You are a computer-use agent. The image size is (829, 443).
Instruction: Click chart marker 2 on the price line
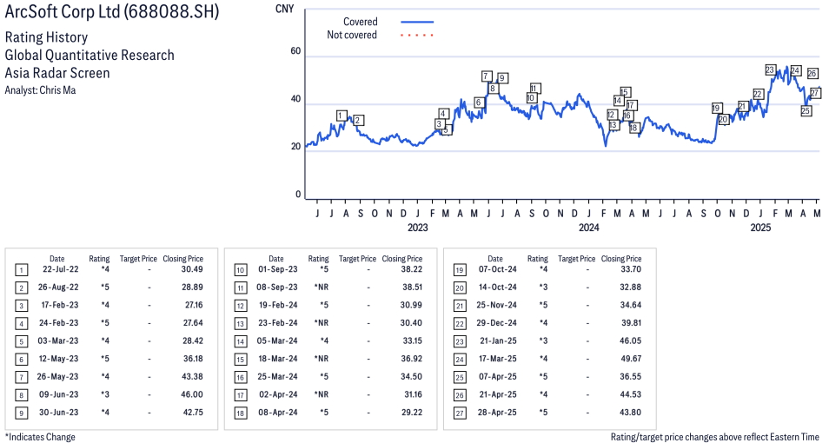click(x=358, y=121)
